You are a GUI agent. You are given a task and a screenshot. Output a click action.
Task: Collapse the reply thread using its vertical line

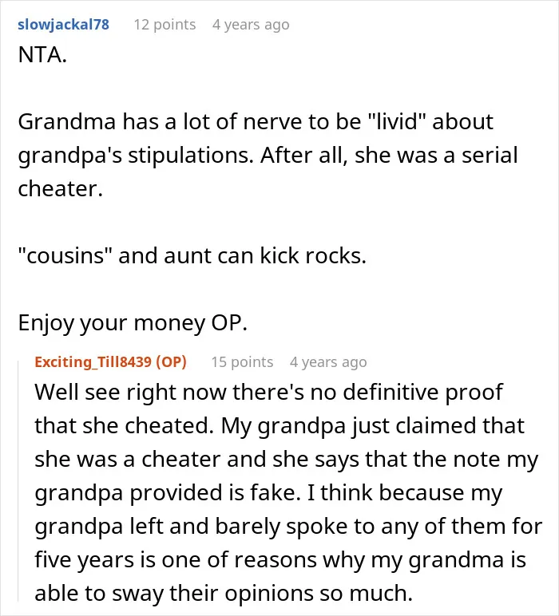tap(18, 480)
